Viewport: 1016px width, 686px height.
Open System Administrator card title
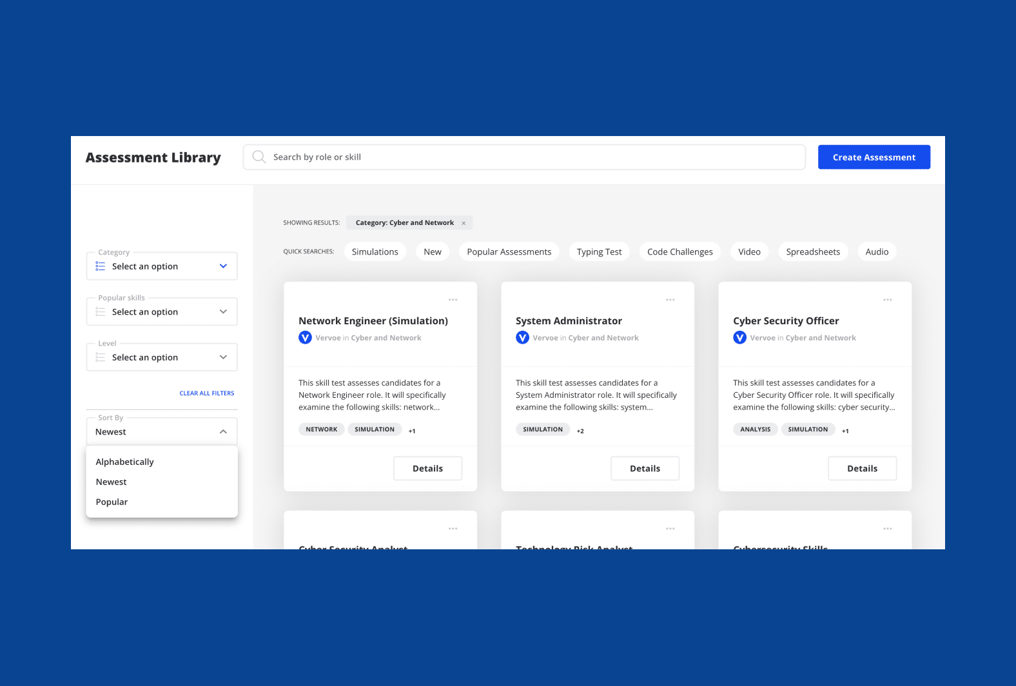[x=569, y=321]
